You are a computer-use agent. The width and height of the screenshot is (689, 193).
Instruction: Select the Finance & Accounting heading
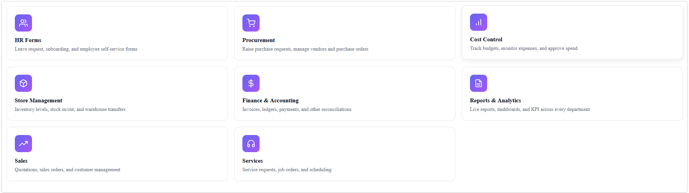(x=271, y=100)
